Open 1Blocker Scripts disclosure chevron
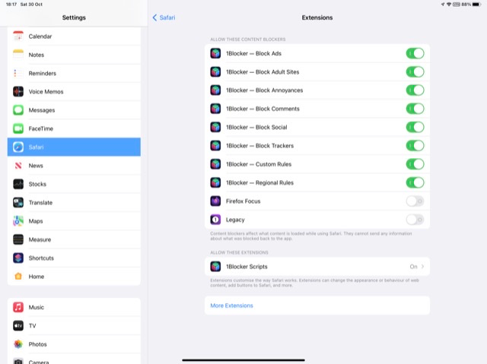 click(423, 266)
